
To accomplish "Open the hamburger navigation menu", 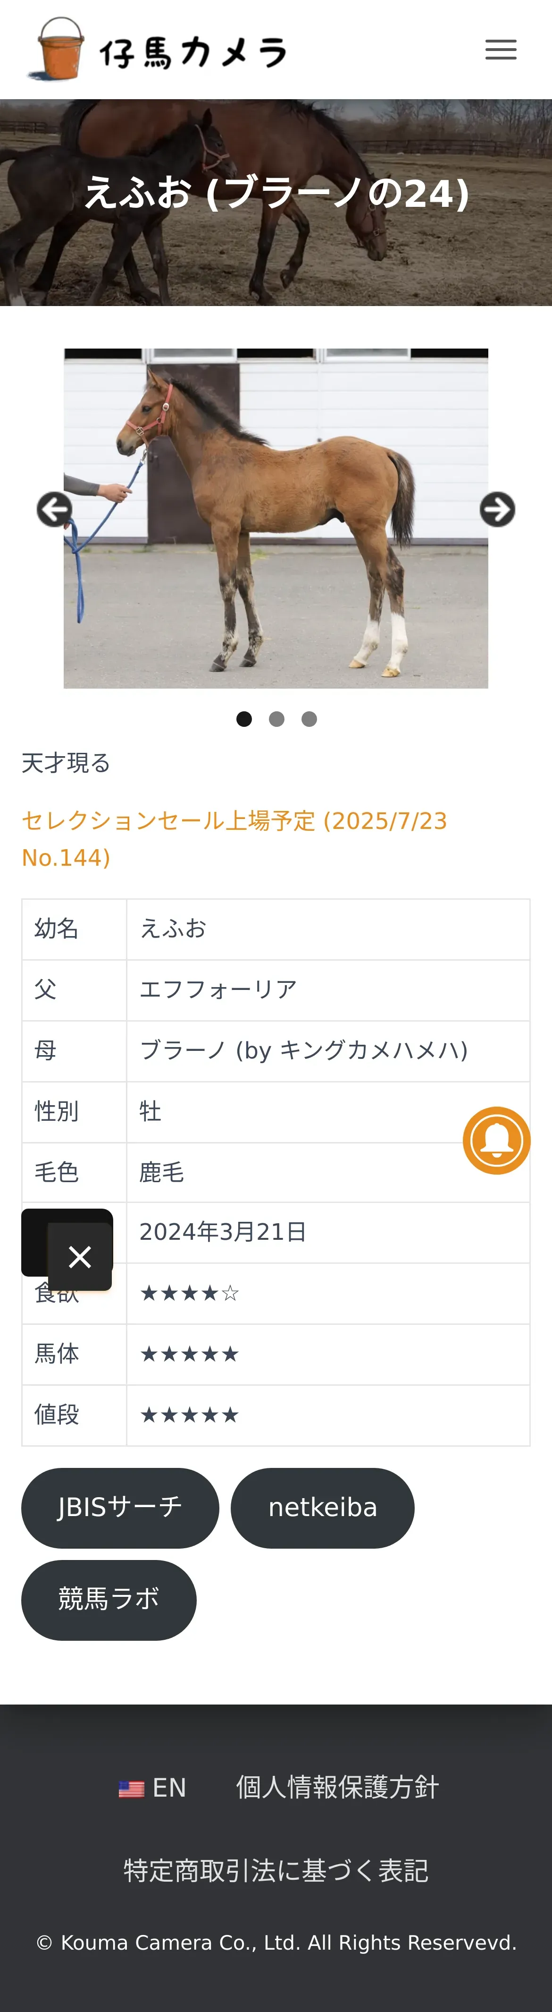I will [x=501, y=50].
